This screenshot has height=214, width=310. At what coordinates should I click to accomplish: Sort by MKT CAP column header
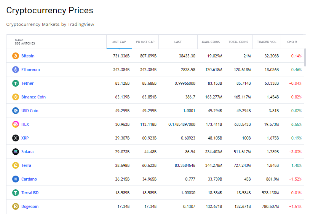[119, 42]
